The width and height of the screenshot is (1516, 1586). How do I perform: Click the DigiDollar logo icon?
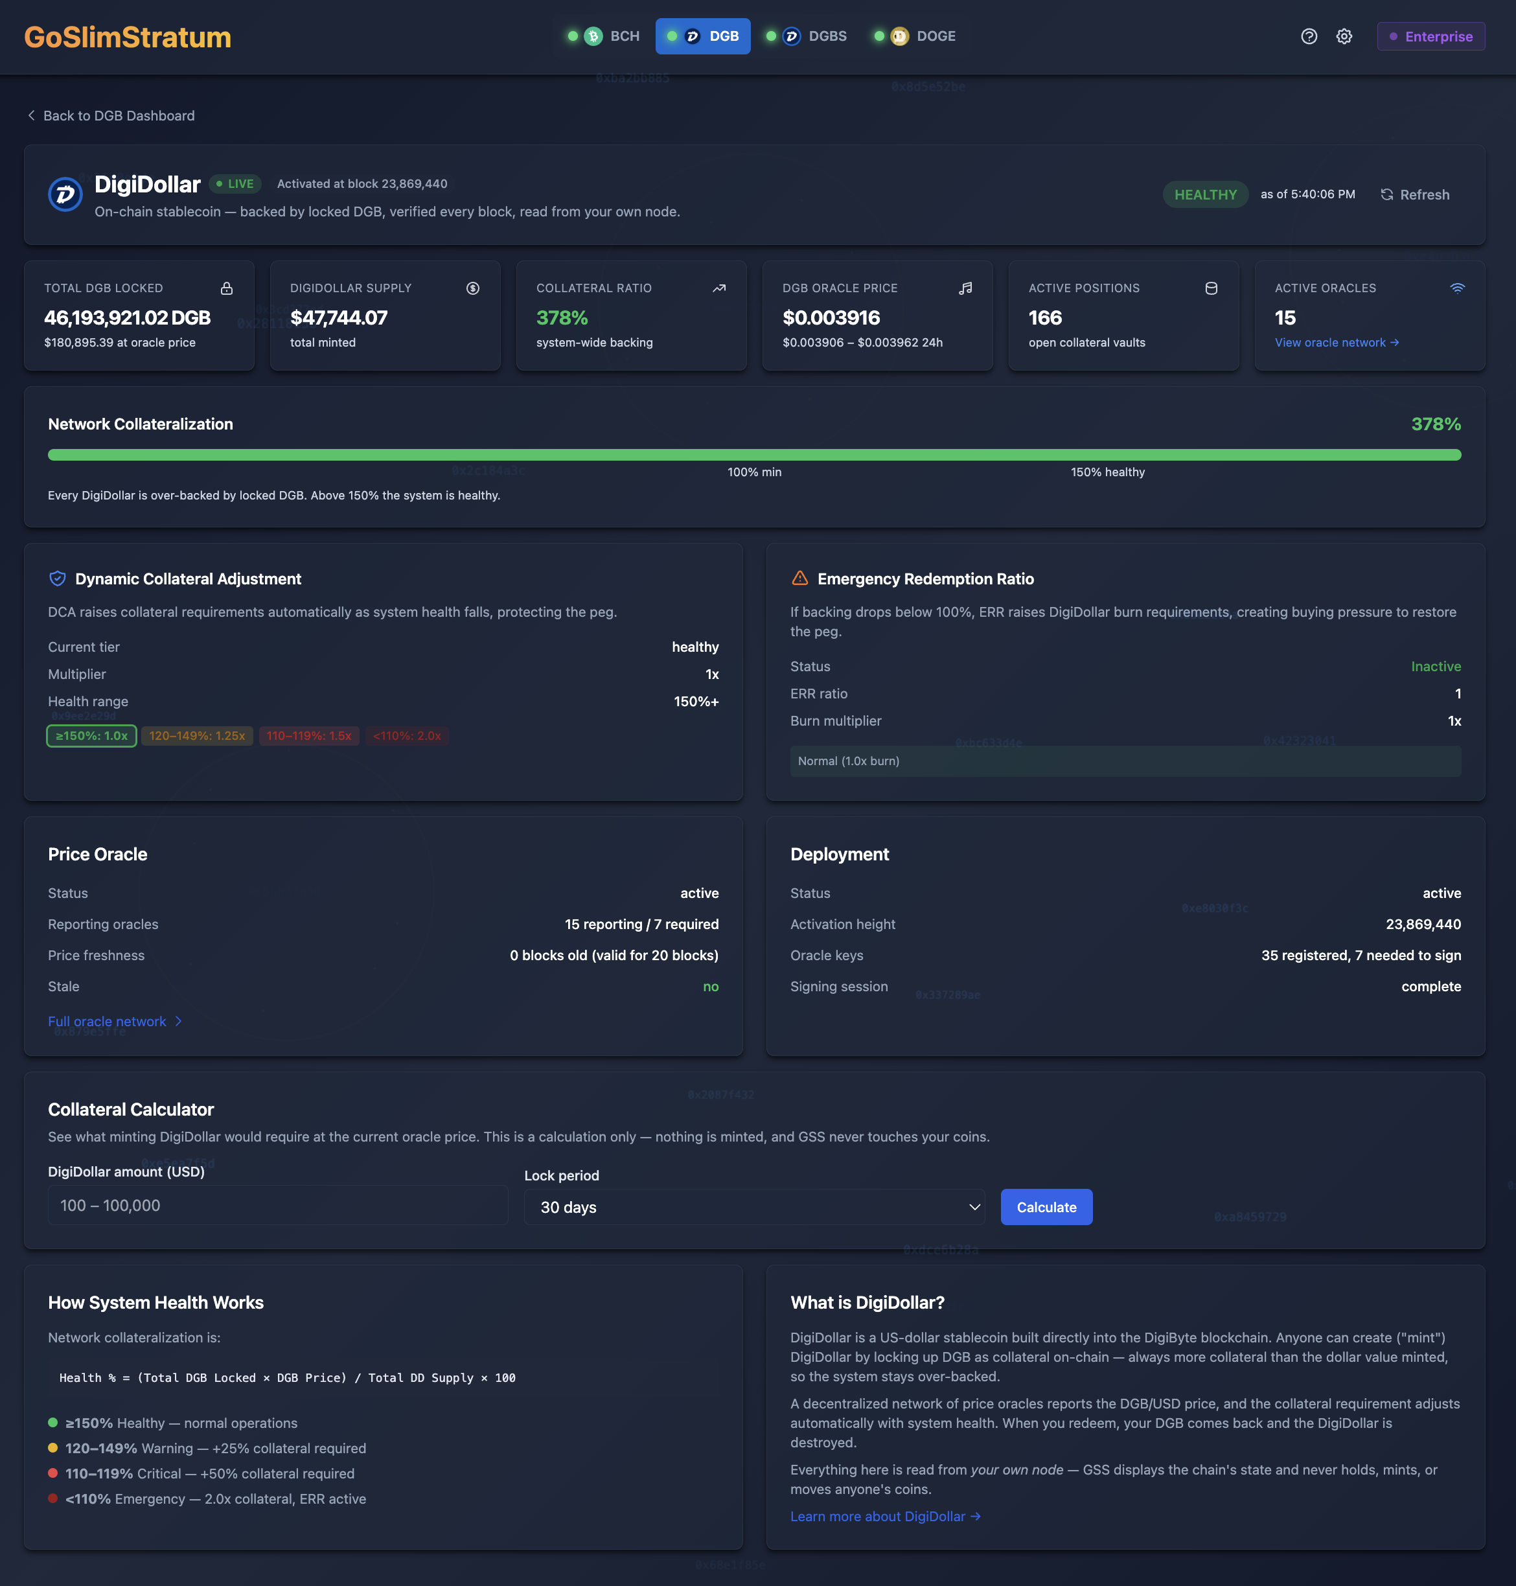(65, 194)
